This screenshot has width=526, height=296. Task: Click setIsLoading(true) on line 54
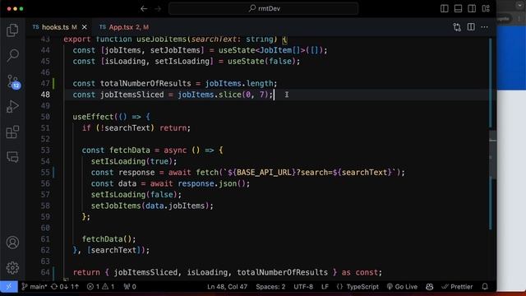[134, 161]
